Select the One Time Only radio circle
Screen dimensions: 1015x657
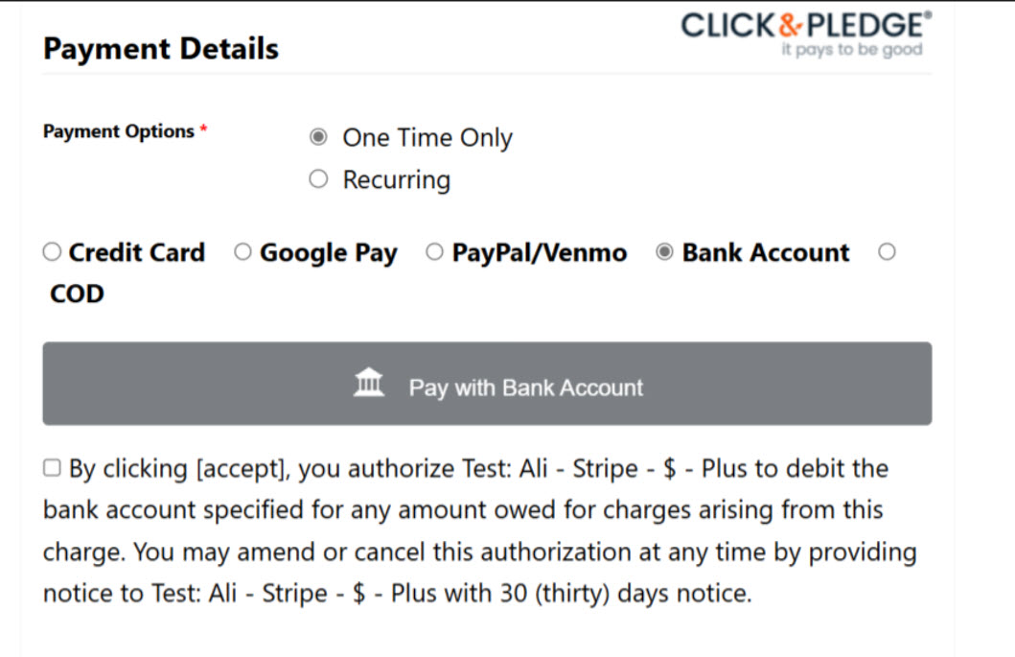coord(318,137)
